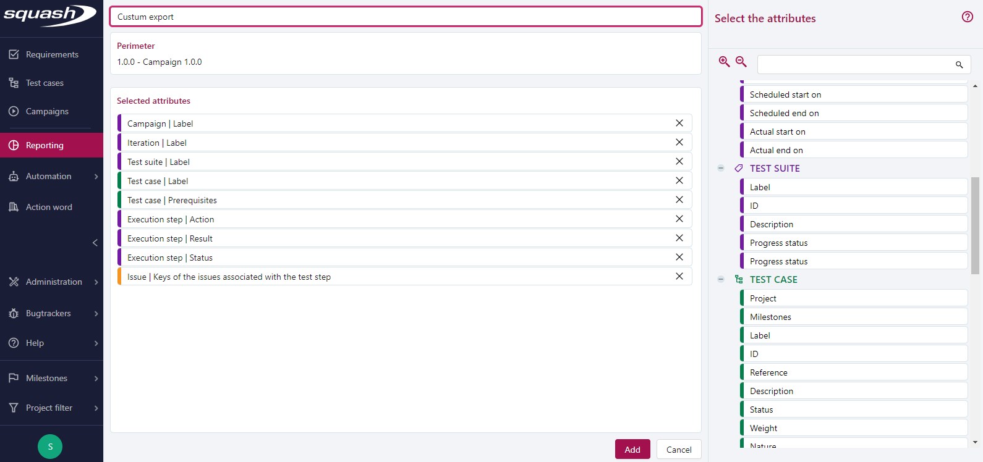Expand the Automation sidebar submenu
The width and height of the screenshot is (983, 462).
(x=96, y=177)
